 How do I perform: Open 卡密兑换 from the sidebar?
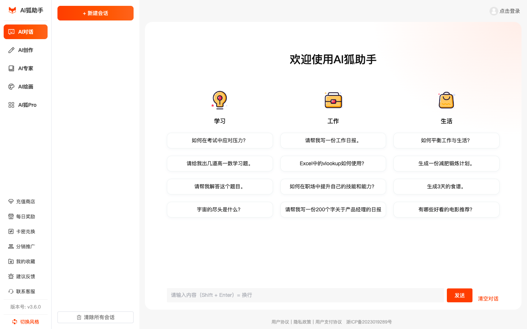(26, 231)
